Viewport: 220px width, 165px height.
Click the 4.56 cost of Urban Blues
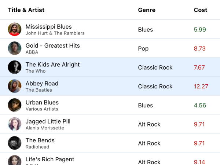[x=200, y=106]
